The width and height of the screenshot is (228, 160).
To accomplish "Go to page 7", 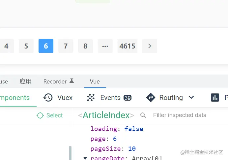I will 66,46.
